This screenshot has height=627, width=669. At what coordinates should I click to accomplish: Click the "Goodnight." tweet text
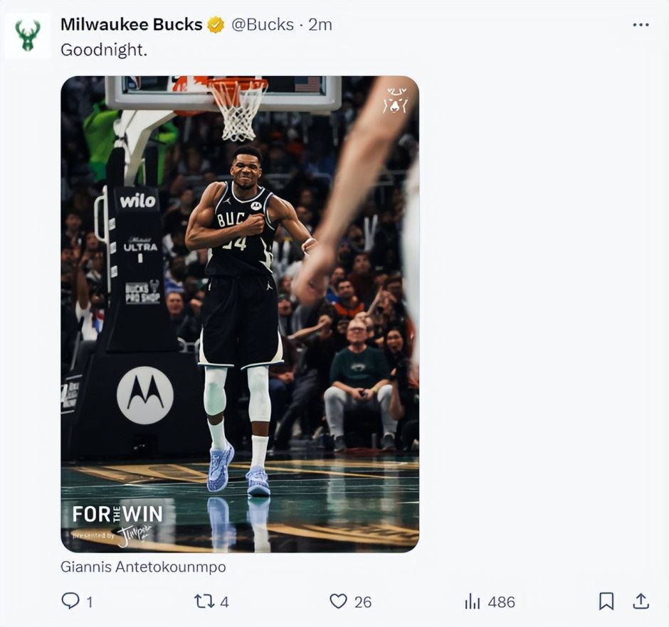pyautogui.click(x=104, y=50)
